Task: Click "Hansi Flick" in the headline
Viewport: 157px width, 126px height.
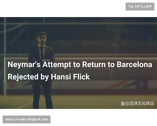Action: coord(70,77)
